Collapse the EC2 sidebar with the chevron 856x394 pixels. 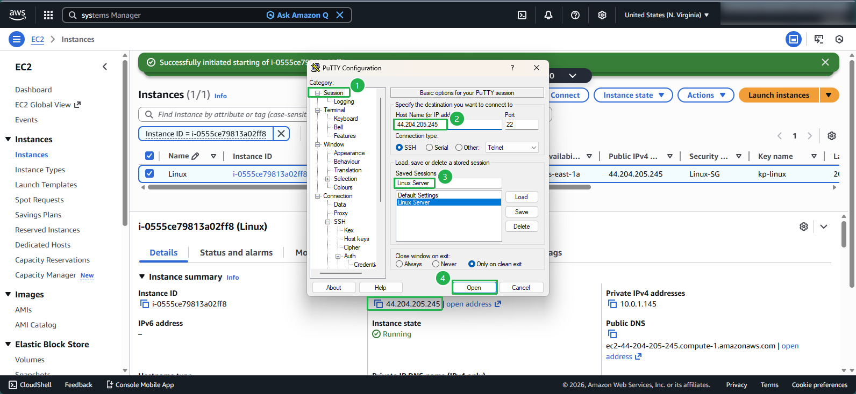[x=105, y=67]
